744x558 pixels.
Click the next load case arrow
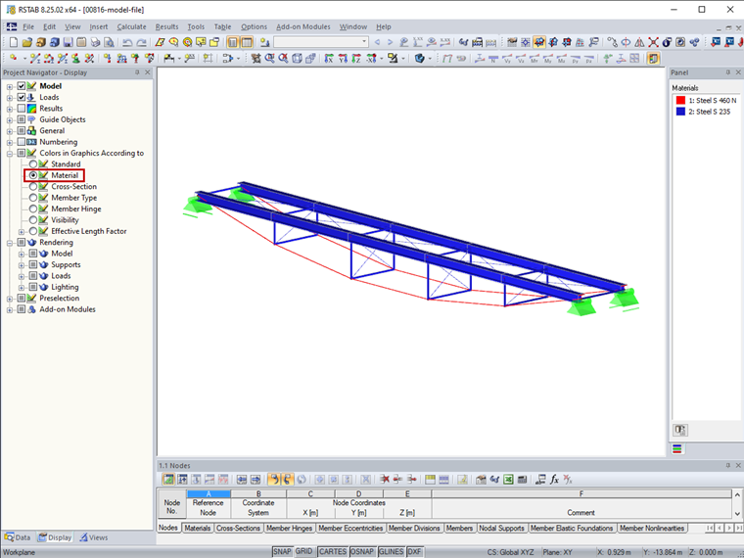coord(390,42)
